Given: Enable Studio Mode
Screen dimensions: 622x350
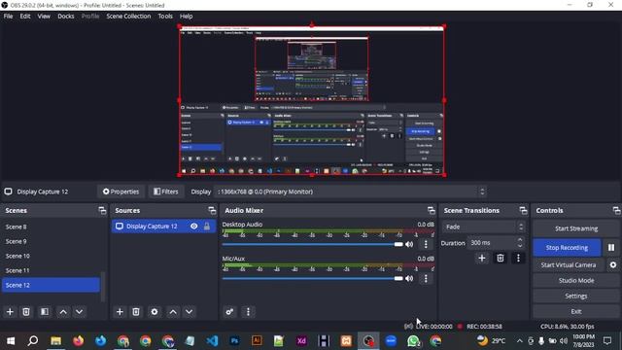Looking at the screenshot, I should pos(576,281).
